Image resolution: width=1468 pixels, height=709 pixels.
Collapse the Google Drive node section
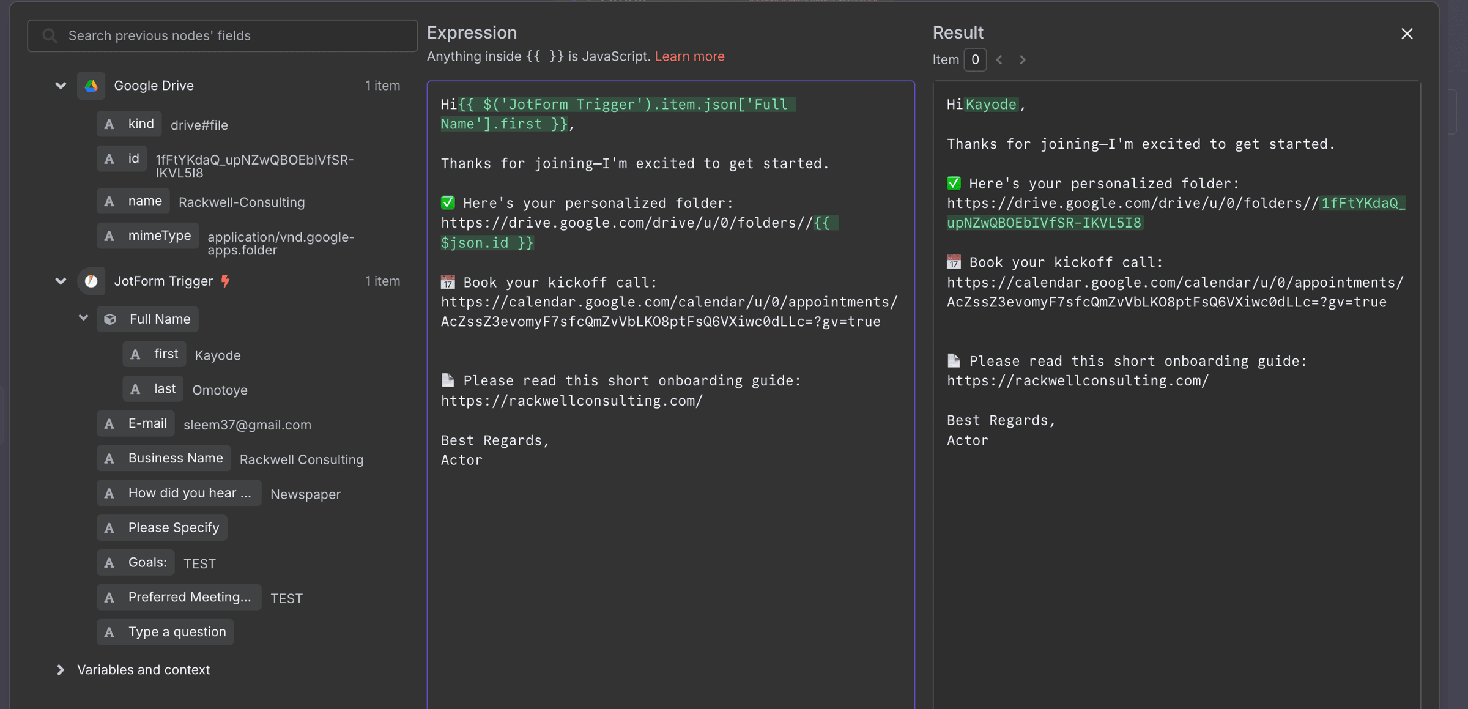pyautogui.click(x=61, y=86)
